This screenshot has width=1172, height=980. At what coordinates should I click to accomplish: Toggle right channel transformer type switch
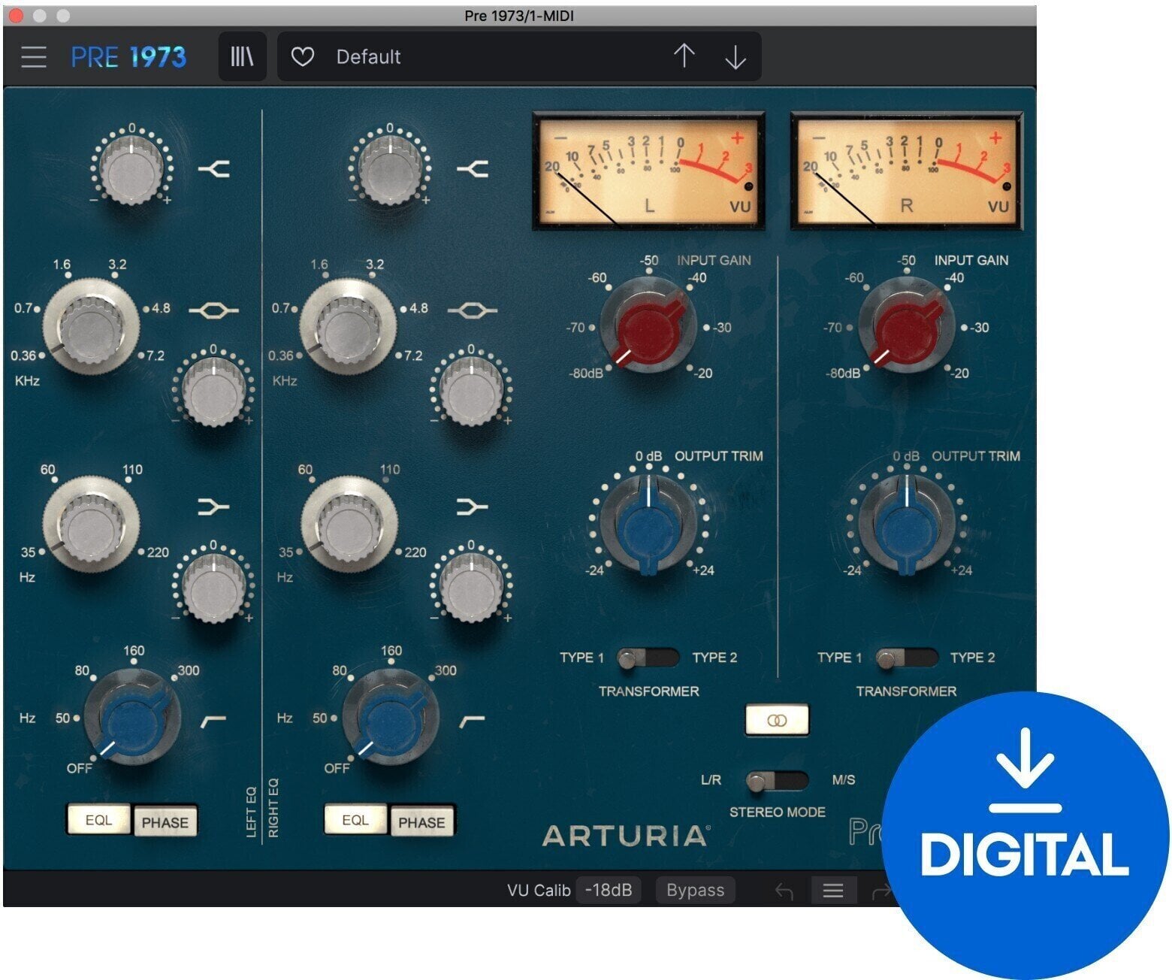click(906, 658)
